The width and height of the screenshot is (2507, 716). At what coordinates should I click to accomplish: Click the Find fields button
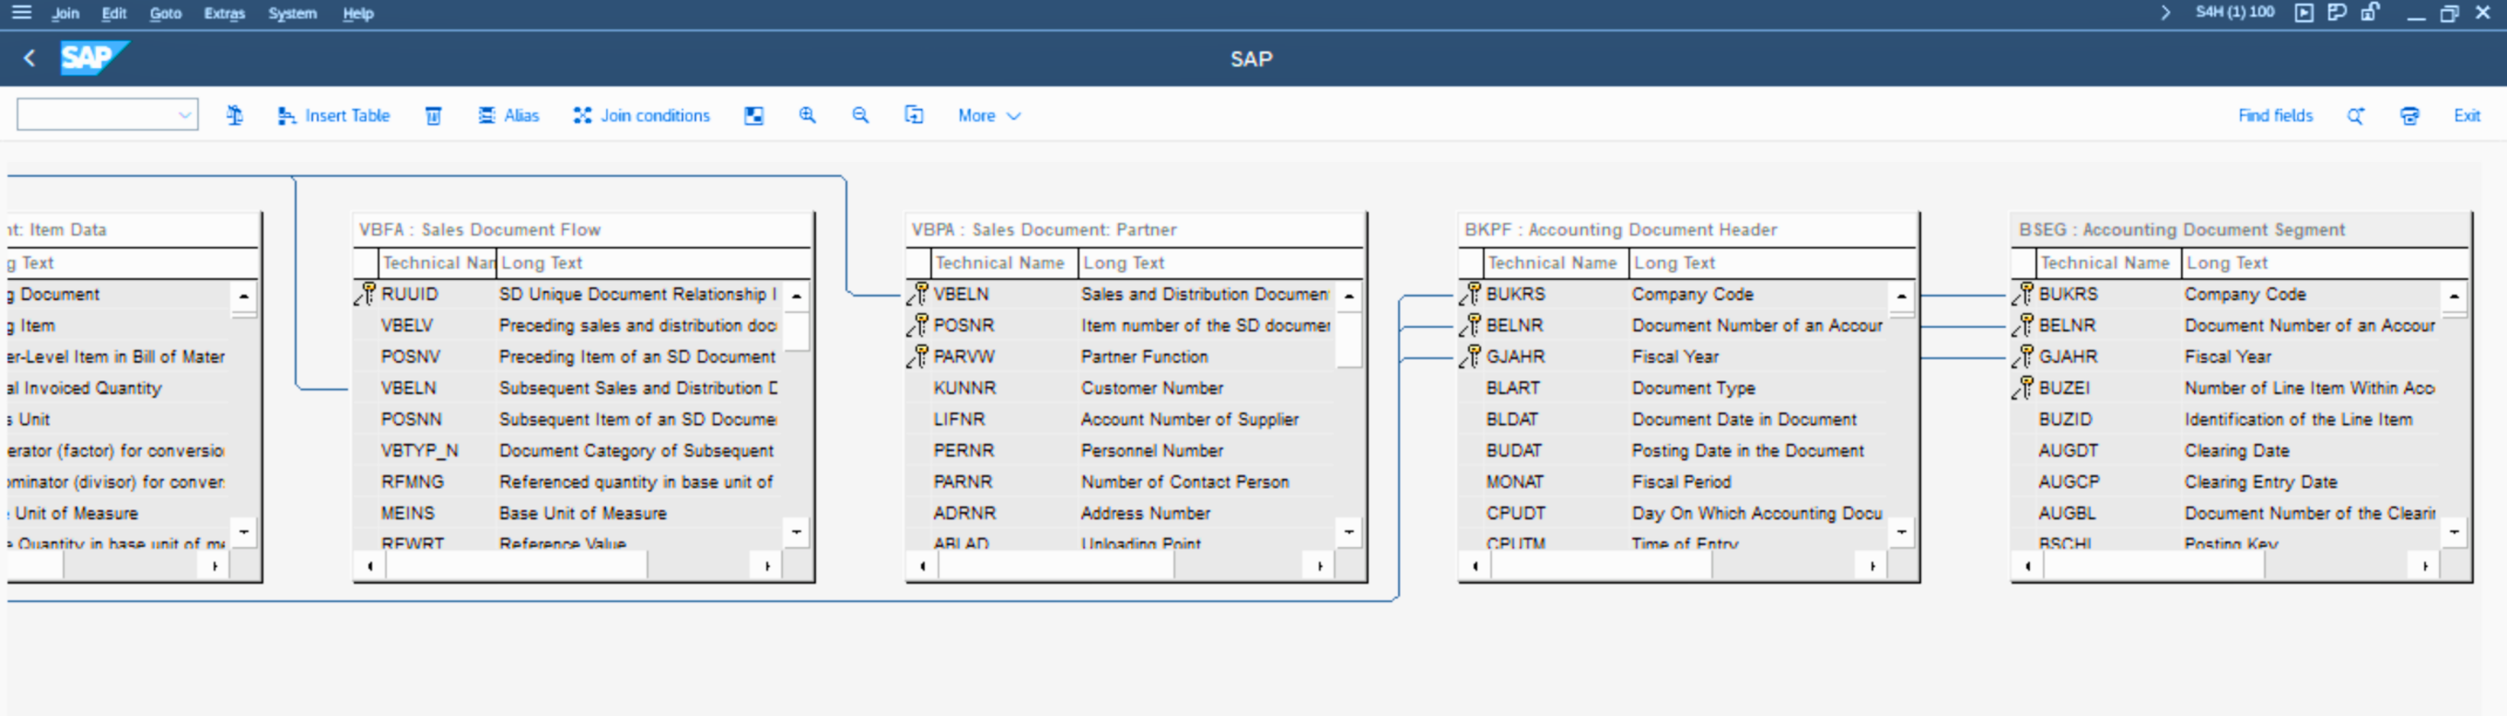2274,116
